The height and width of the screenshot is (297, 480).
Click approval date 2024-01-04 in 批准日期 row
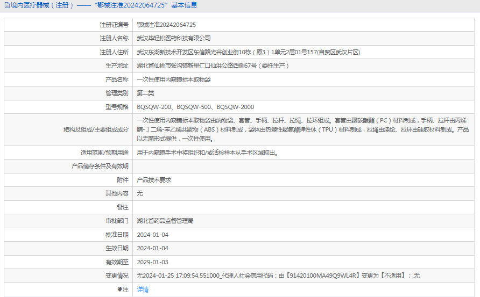(152, 235)
